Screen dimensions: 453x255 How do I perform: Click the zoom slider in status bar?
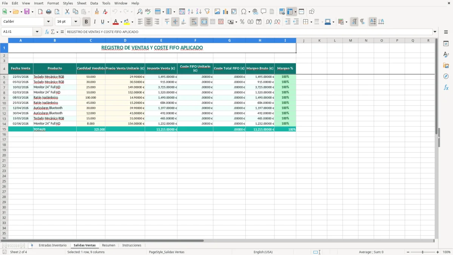(x=422, y=252)
